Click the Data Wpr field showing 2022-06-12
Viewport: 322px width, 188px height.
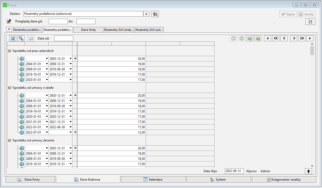tap(234, 171)
